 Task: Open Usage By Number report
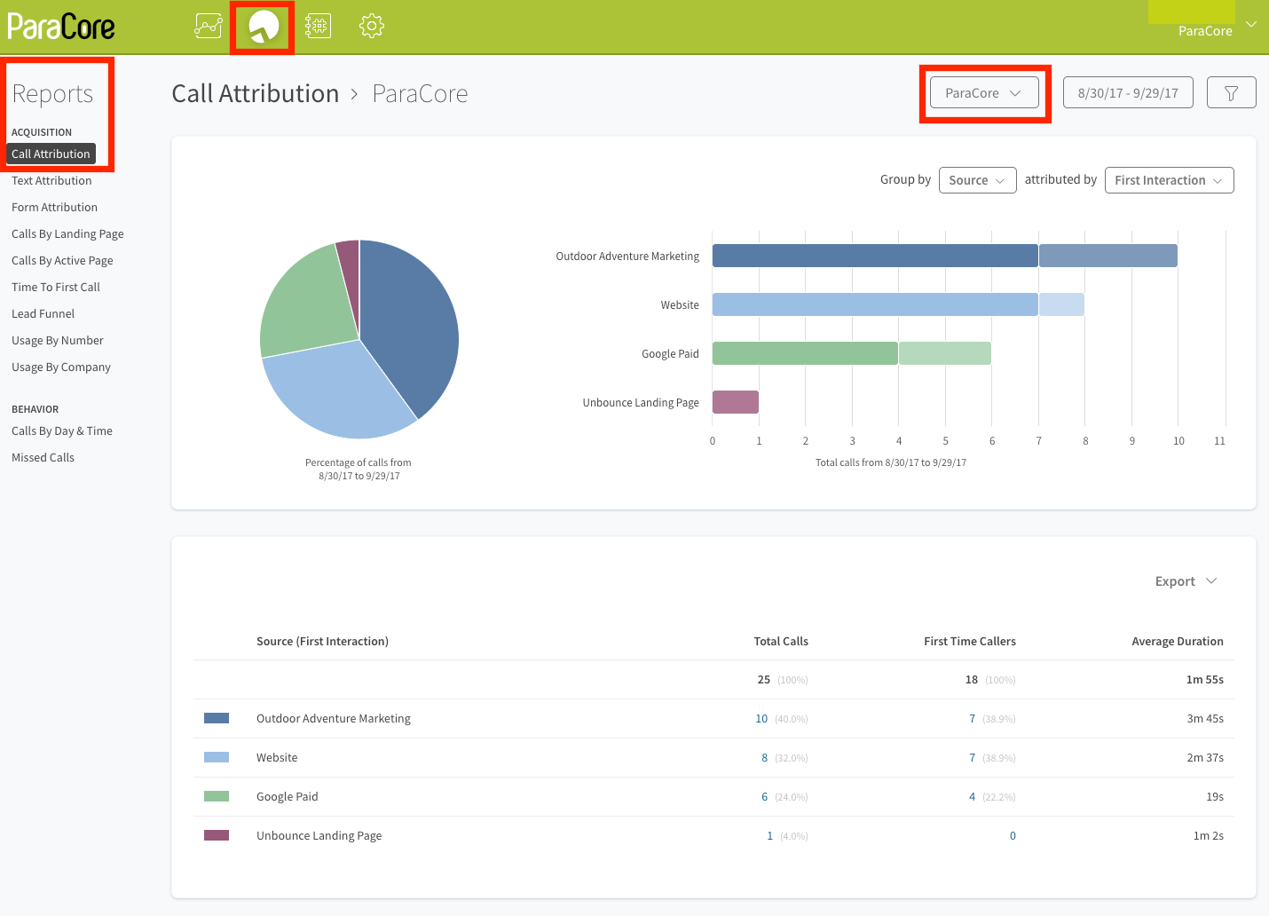click(x=58, y=340)
